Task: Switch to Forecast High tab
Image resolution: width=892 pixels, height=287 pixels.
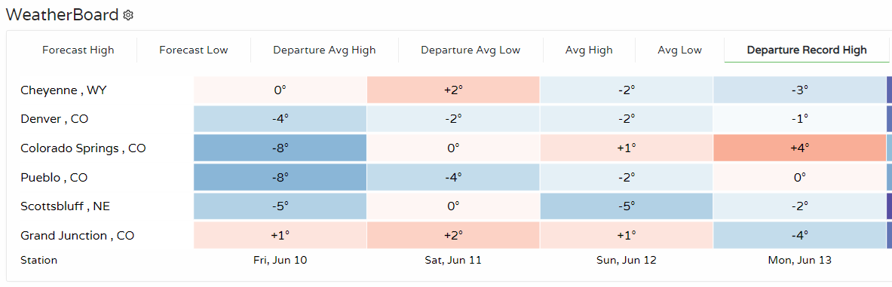Action: [78, 50]
